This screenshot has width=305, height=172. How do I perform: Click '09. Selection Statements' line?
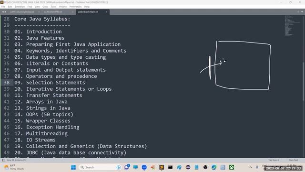(50, 83)
